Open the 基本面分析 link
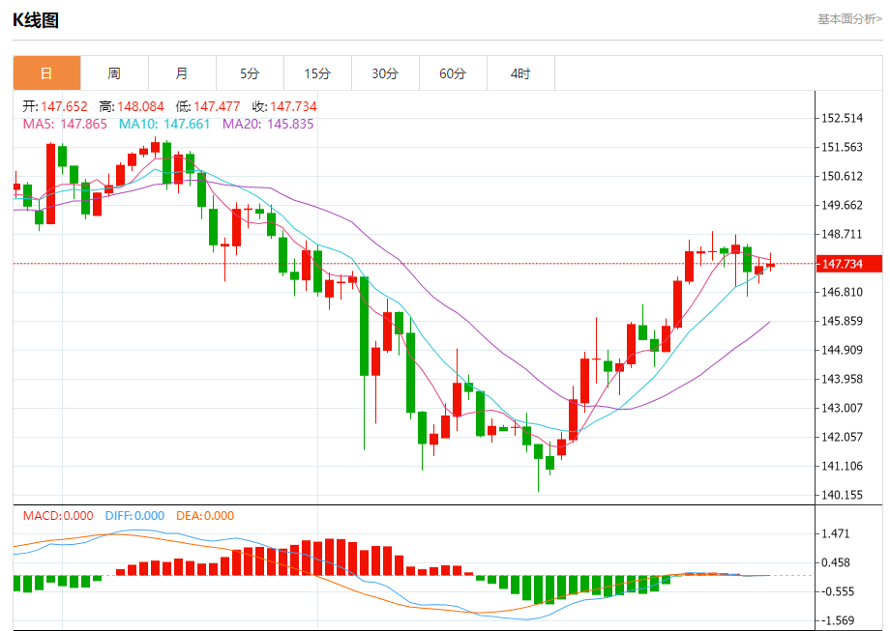Image resolution: width=890 pixels, height=631 pixels. 848,18
